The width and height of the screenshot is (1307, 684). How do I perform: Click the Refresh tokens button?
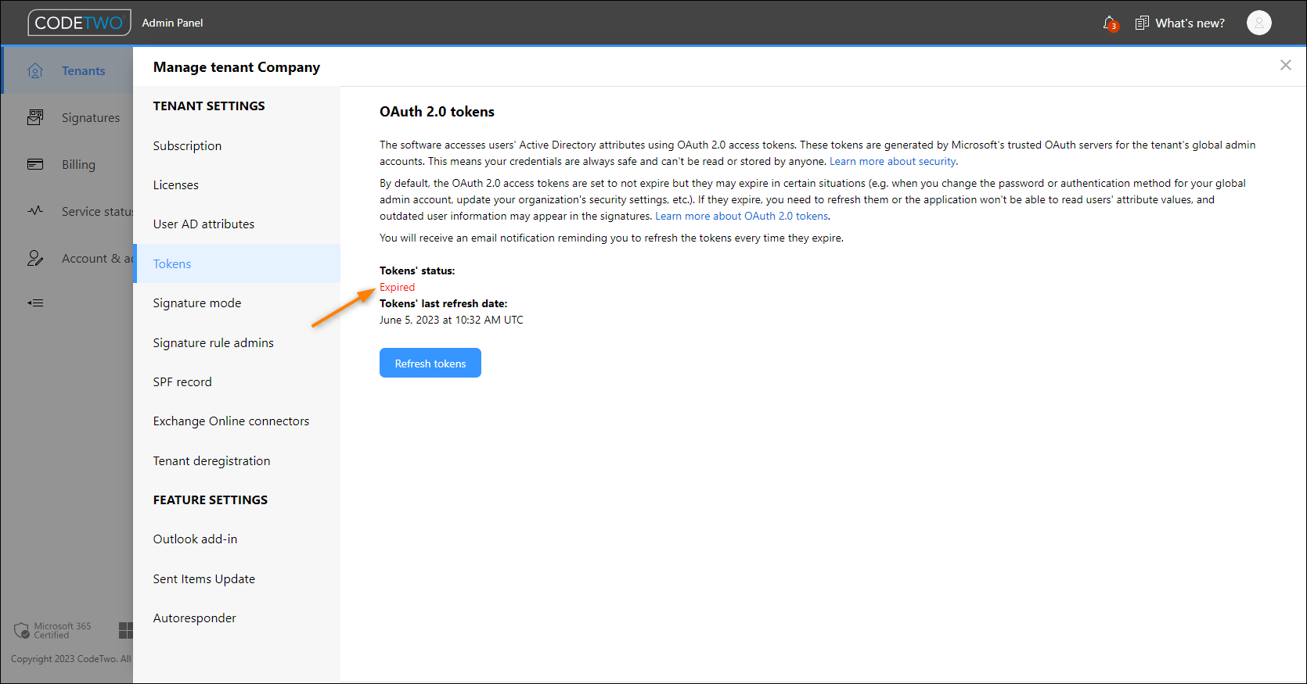(430, 363)
